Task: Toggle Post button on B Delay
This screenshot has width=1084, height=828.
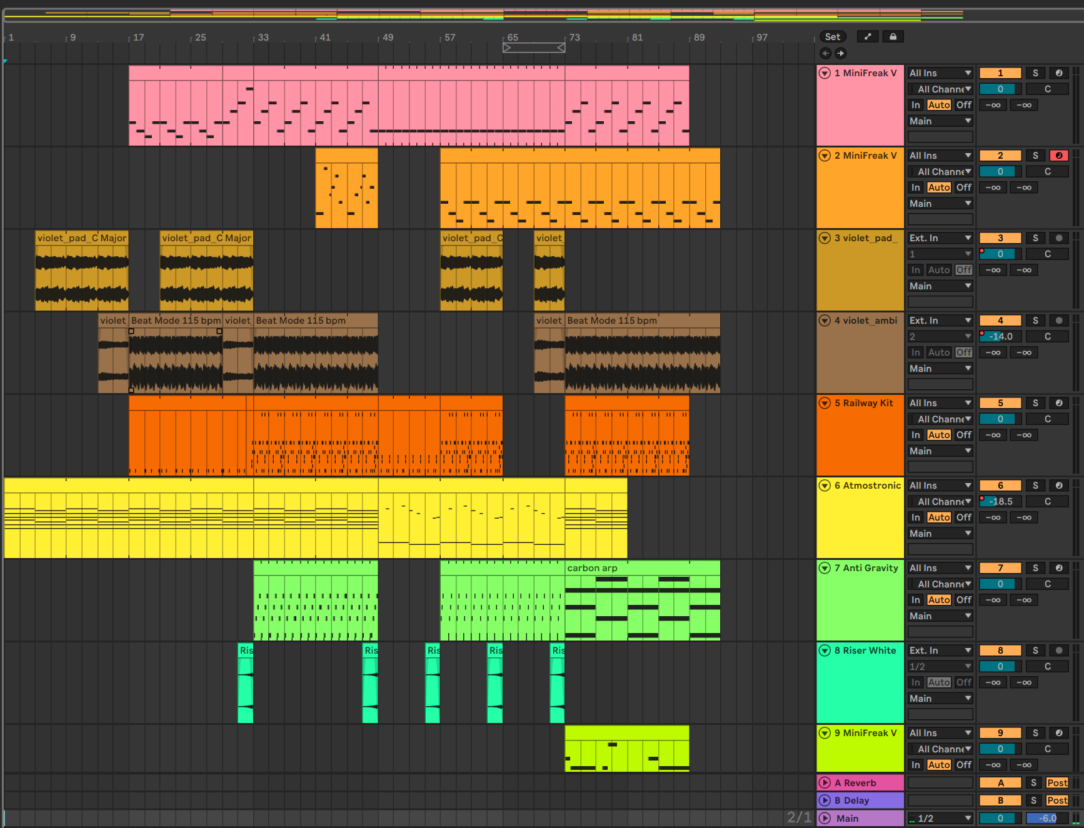Action: pos(1057,801)
